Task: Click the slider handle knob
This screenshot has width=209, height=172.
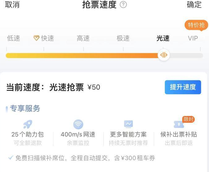Action: pyautogui.click(x=163, y=55)
